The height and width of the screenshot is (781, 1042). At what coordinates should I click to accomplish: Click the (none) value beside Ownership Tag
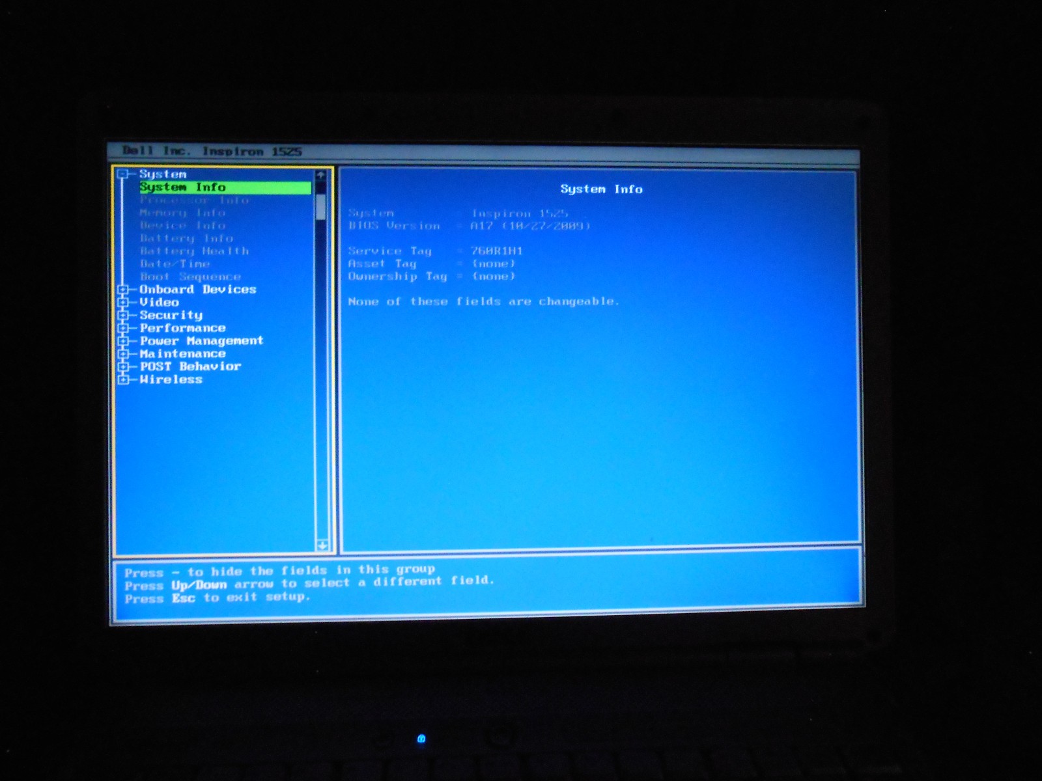494,277
